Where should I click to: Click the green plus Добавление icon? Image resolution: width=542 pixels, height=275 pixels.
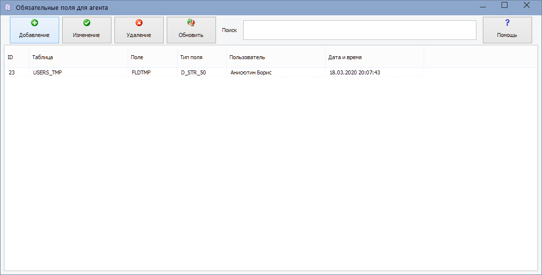point(35,23)
